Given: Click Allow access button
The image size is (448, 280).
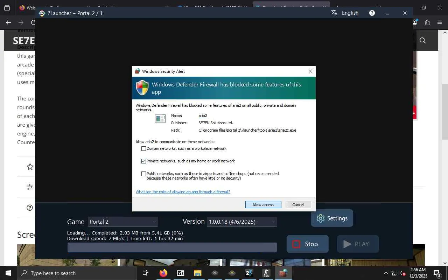Looking at the screenshot, I should pos(263,205).
